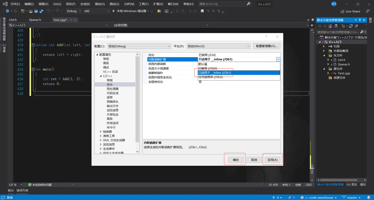The height and width of the screenshot is (200, 374).
Task: Click the editor settings gear icon
Action: (312, 20)
